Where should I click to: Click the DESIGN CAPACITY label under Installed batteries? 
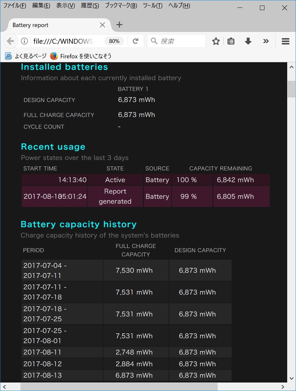pos(49,100)
